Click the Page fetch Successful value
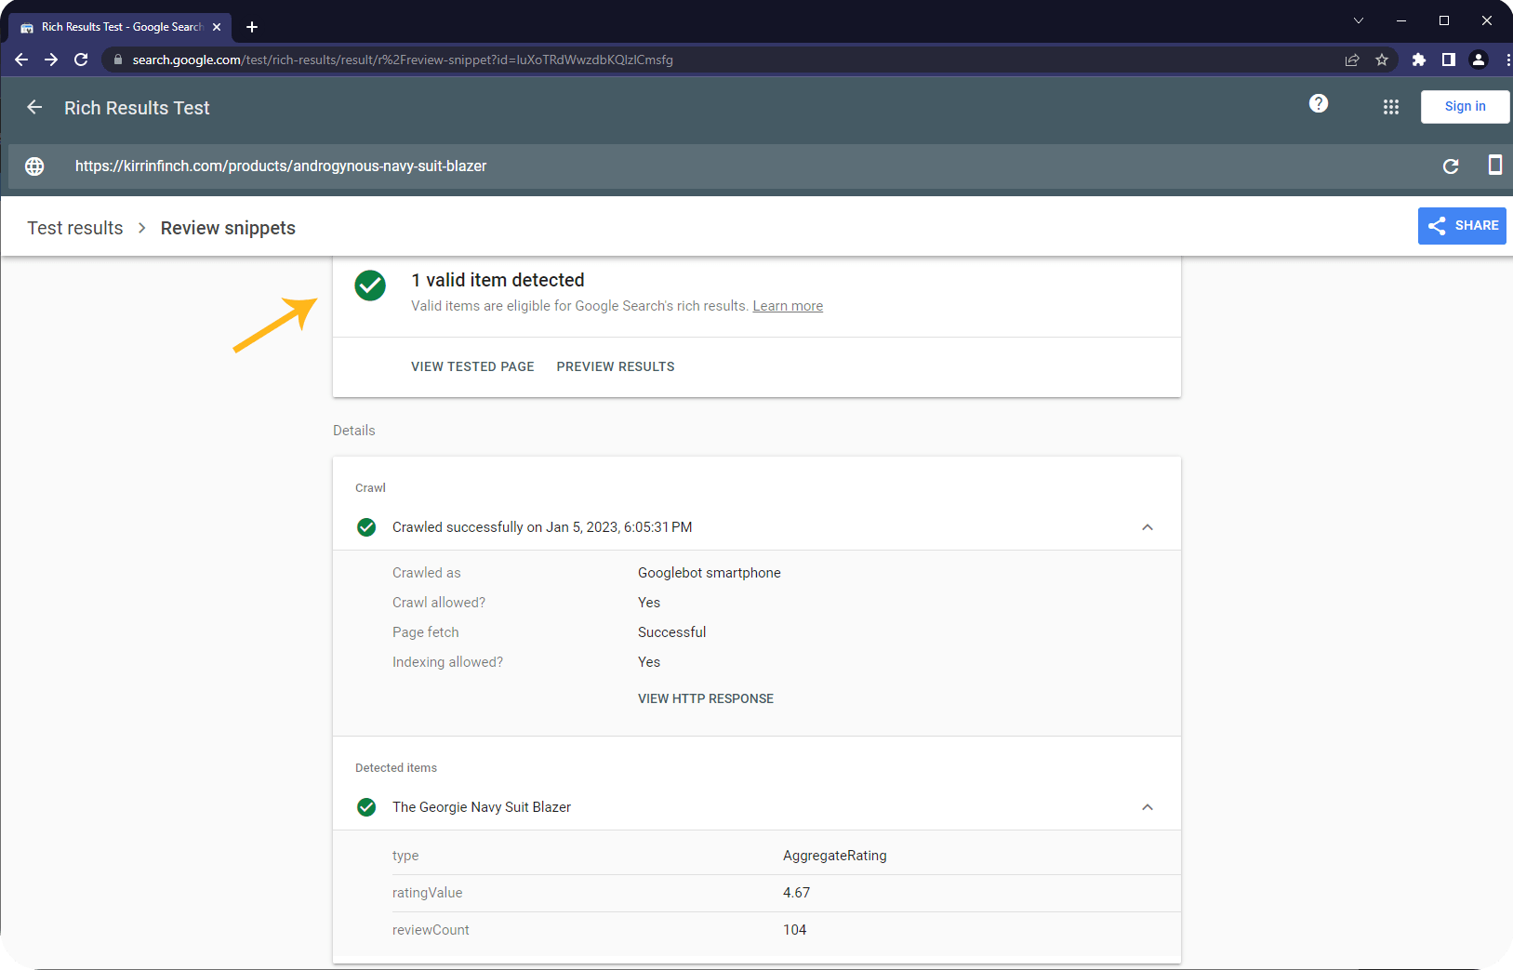This screenshot has height=970, width=1513. coord(671,632)
